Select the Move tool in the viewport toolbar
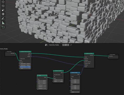The height and width of the screenshot is (95, 124). tap(3, 2)
